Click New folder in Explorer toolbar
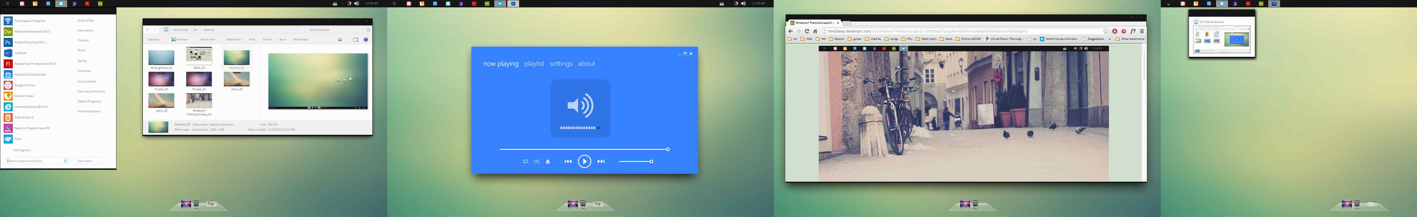The width and height of the screenshot is (1417, 217). [x=301, y=40]
